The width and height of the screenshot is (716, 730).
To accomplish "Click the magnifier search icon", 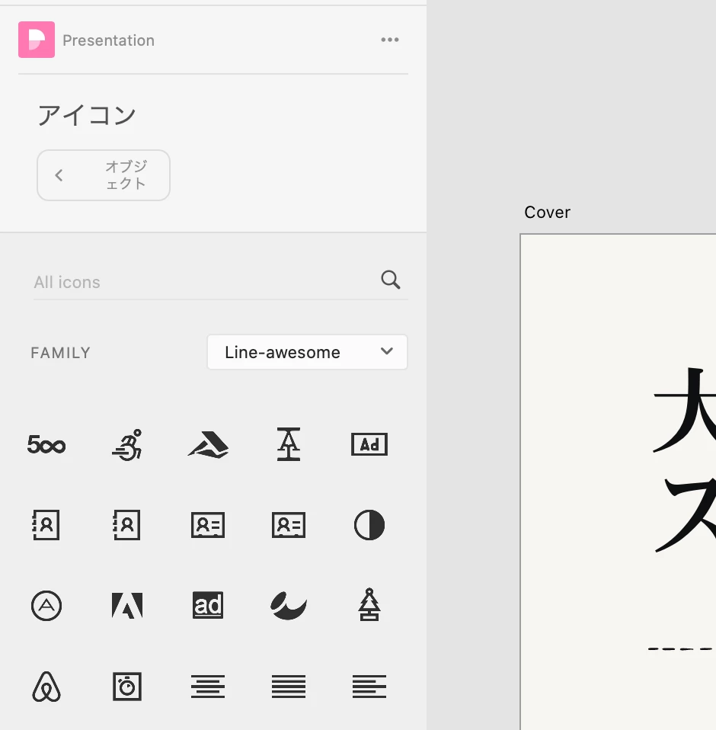I will [390, 280].
